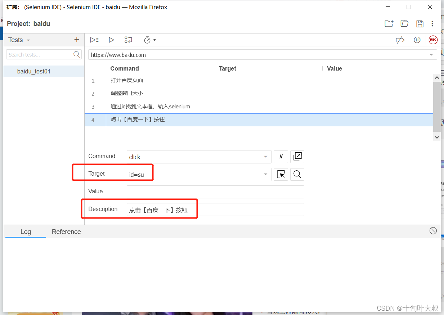Open new window configuration icon
This screenshot has width=444, height=315.
click(297, 157)
